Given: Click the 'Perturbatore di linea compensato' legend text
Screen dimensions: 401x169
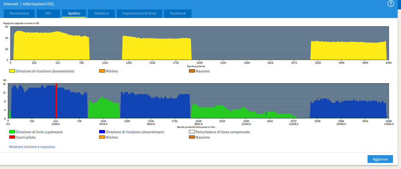Looking at the screenshot, I should point(222,132).
